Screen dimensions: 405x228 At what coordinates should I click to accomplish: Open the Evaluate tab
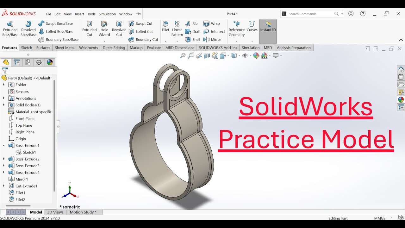point(154,48)
